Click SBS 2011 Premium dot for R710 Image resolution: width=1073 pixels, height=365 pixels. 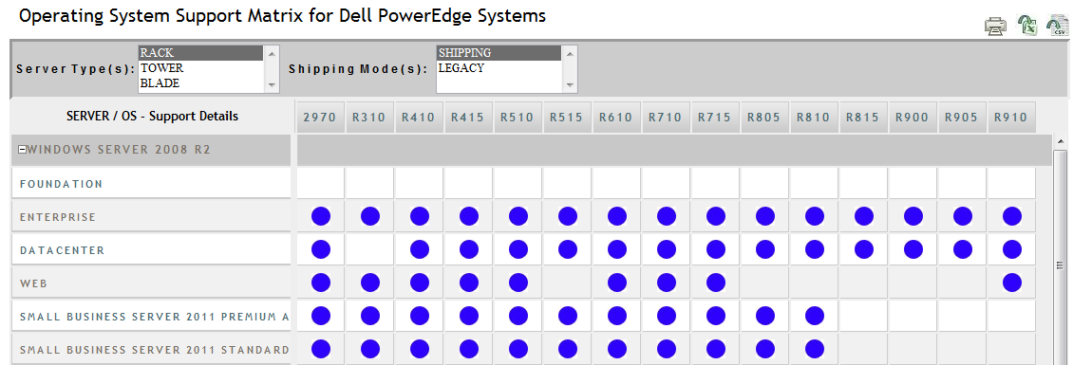667,316
